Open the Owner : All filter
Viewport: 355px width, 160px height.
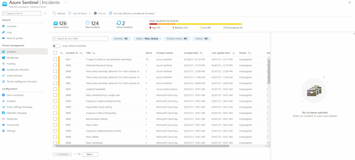201,39
